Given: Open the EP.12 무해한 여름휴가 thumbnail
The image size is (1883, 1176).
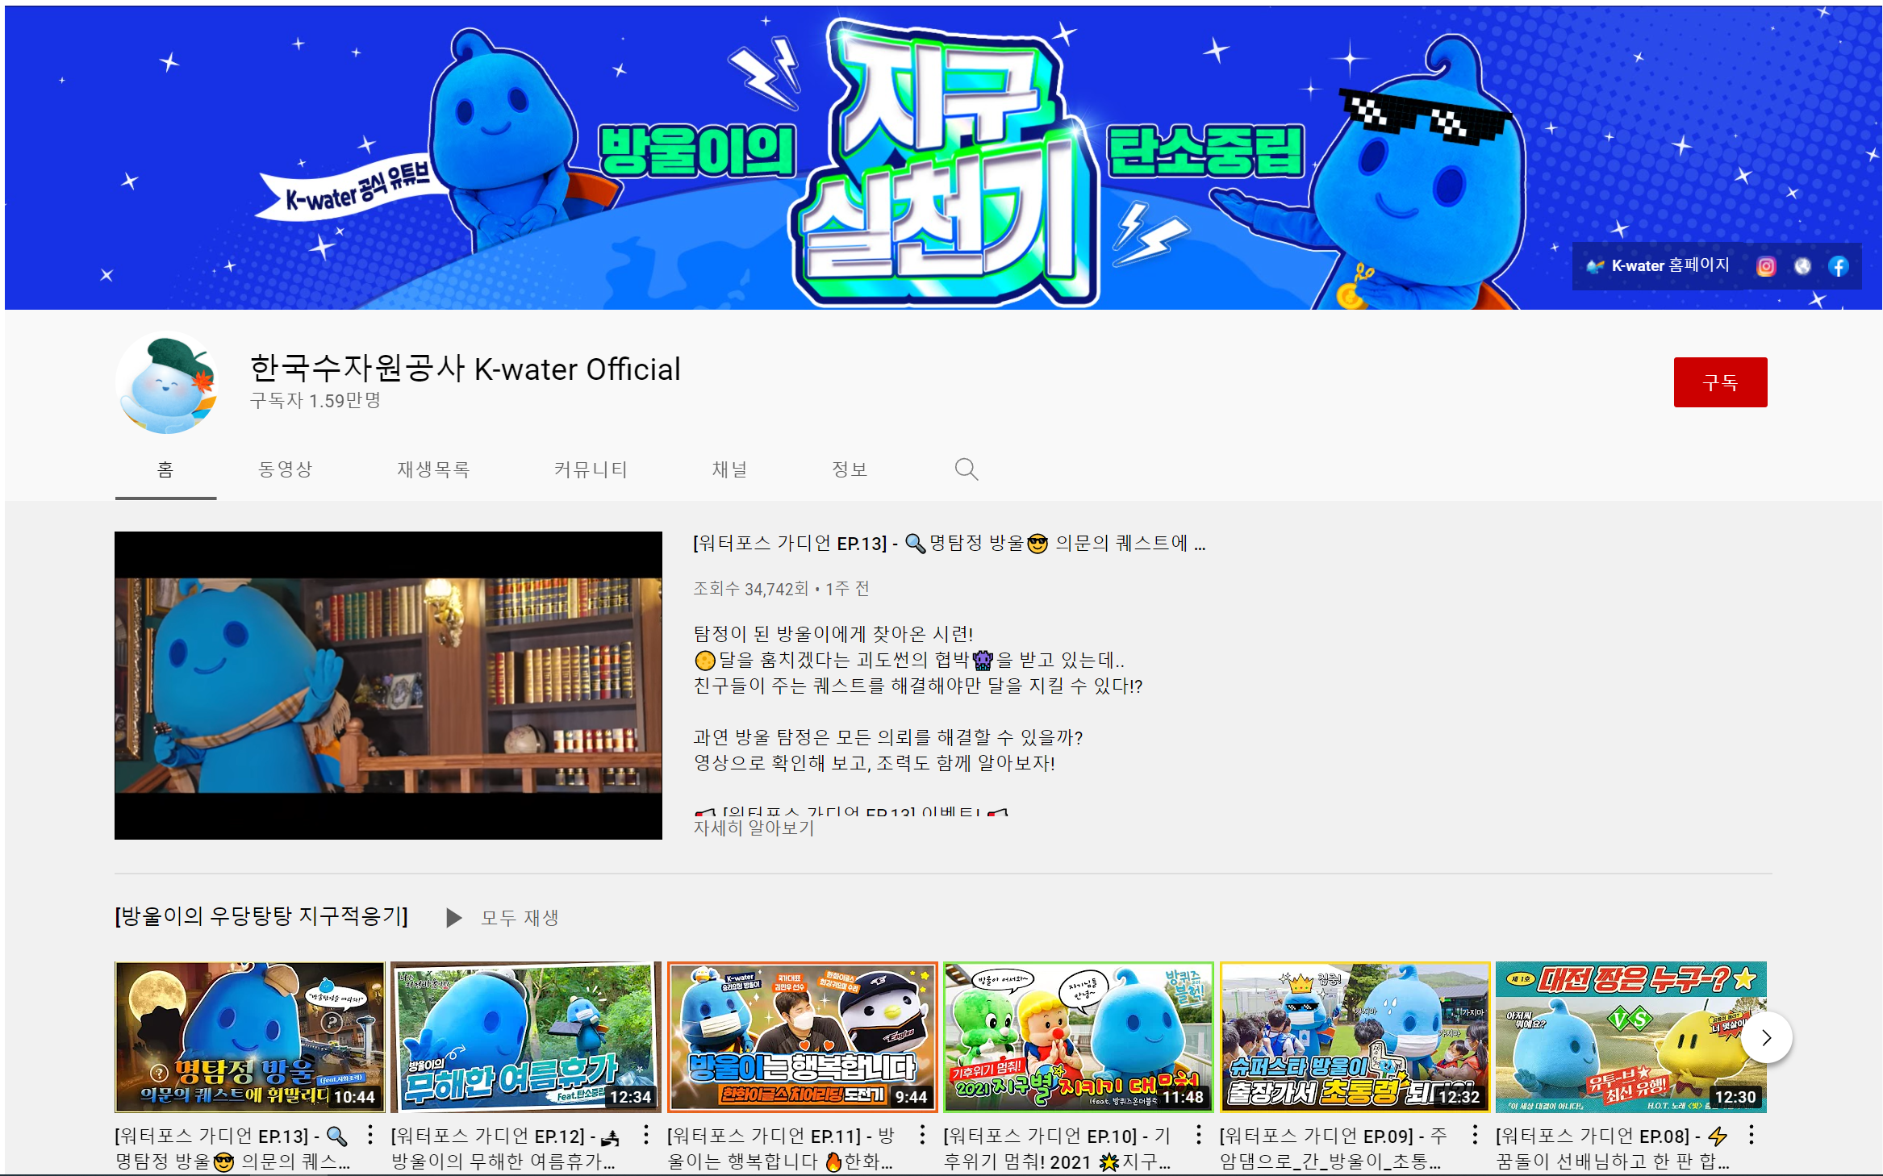Looking at the screenshot, I should (525, 1036).
